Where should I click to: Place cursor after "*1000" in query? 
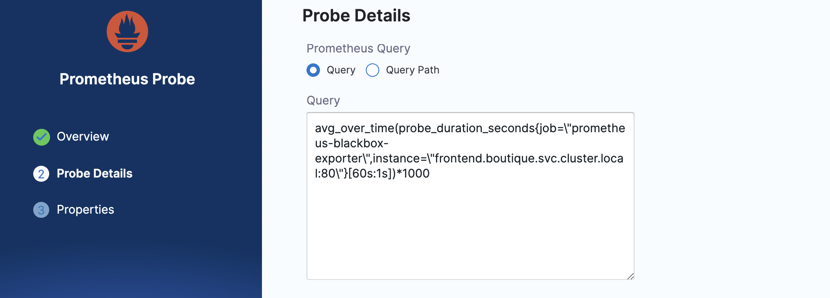point(430,174)
